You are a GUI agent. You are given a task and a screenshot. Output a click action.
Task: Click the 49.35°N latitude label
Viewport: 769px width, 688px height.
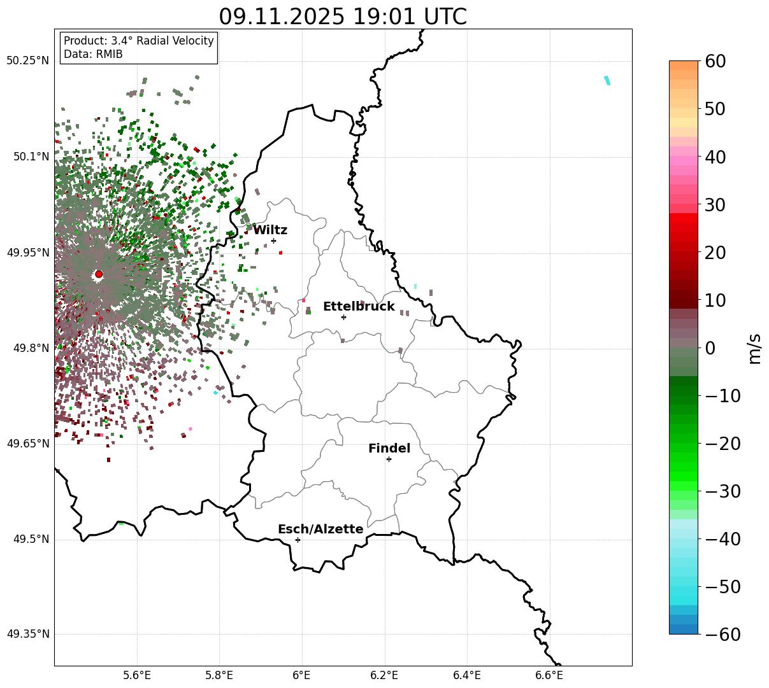point(27,634)
